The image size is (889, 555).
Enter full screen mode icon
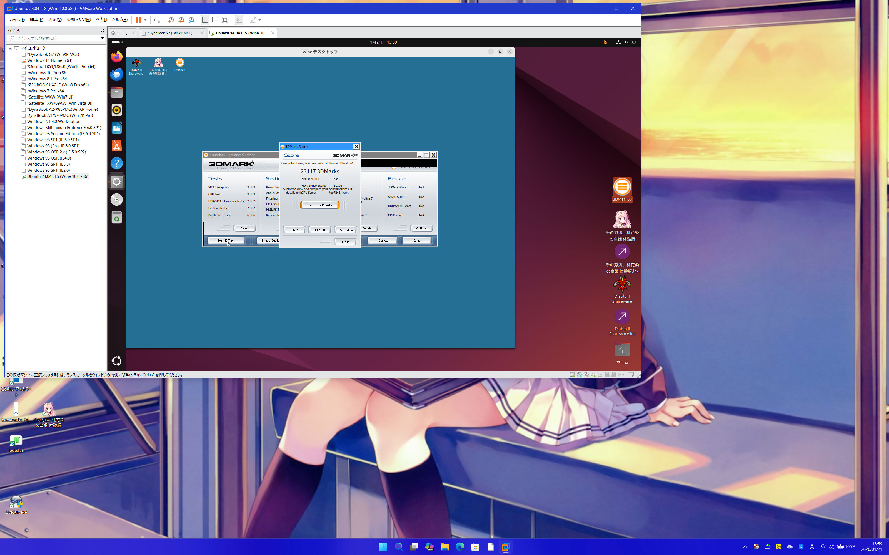(x=225, y=20)
